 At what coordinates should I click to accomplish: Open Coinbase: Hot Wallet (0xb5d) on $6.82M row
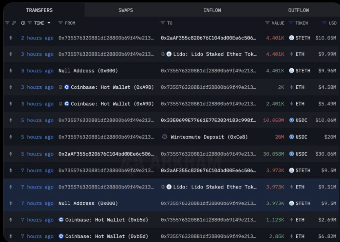coord(107,236)
